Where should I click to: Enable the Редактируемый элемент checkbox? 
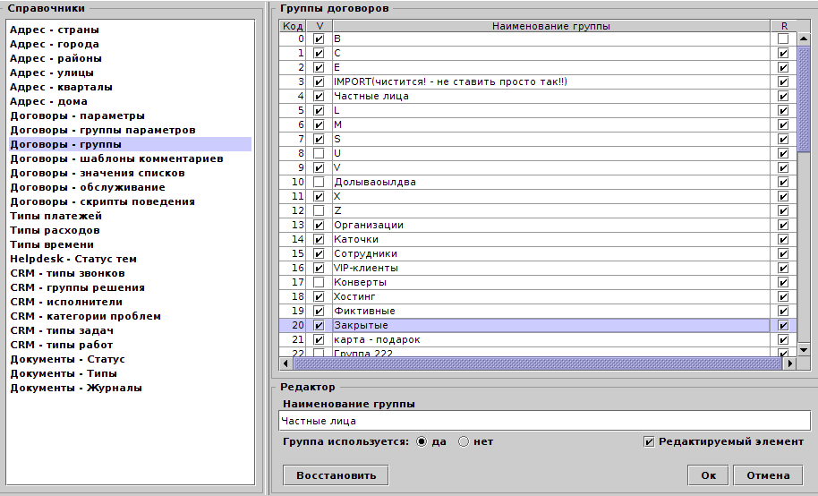tap(650, 442)
